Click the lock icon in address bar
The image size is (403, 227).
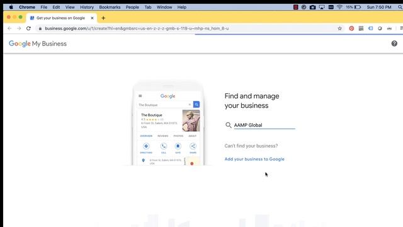click(40, 28)
